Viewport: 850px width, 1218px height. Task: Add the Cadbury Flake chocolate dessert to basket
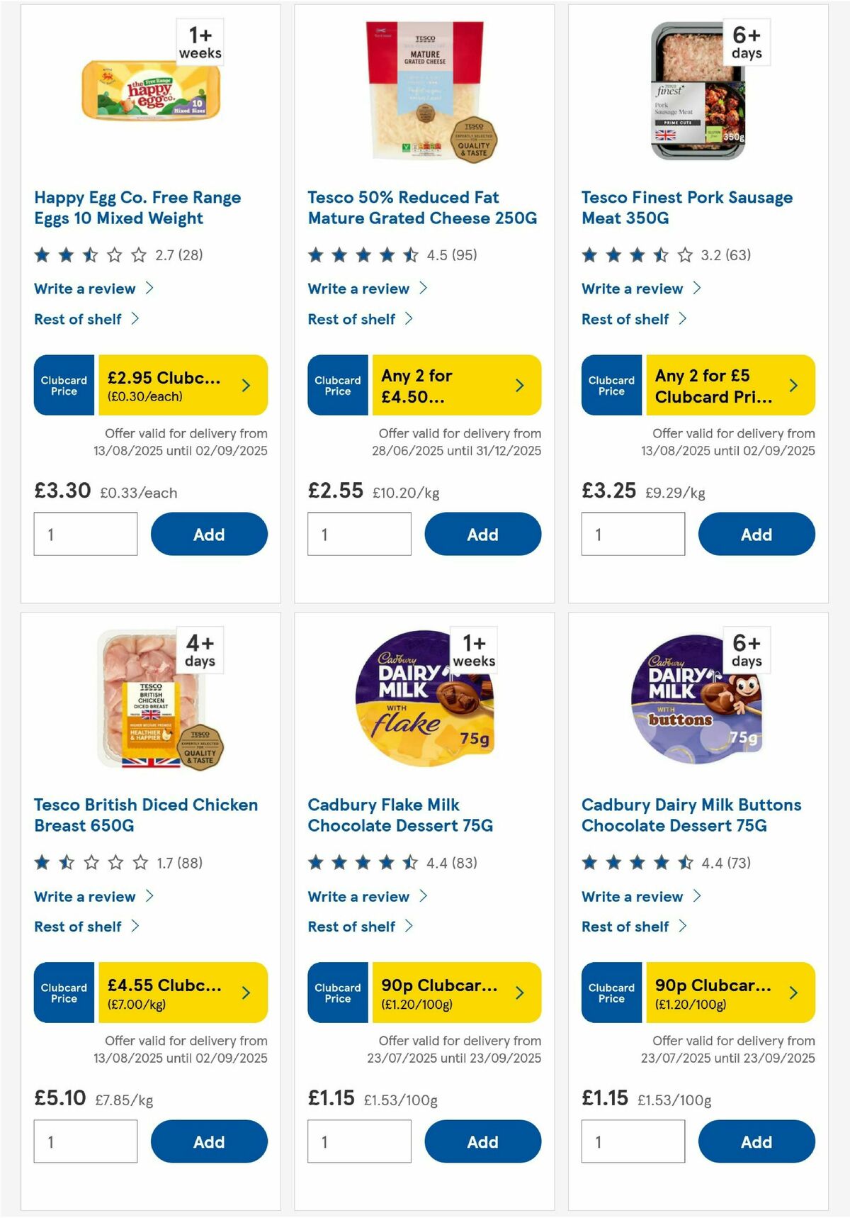point(482,1141)
